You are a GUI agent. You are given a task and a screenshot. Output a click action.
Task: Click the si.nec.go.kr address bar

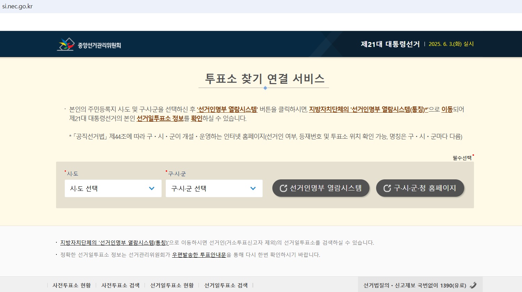18,6
